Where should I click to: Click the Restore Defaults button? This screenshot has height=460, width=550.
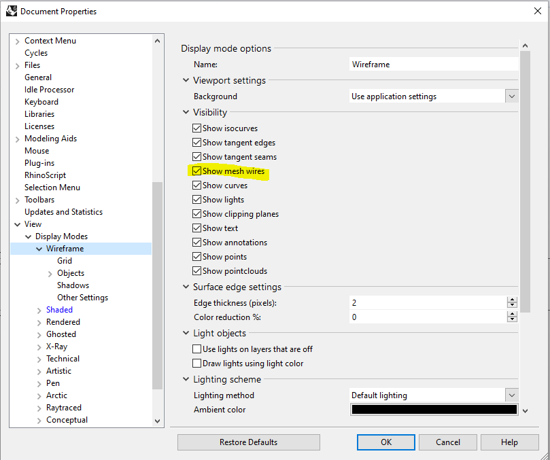point(249,442)
